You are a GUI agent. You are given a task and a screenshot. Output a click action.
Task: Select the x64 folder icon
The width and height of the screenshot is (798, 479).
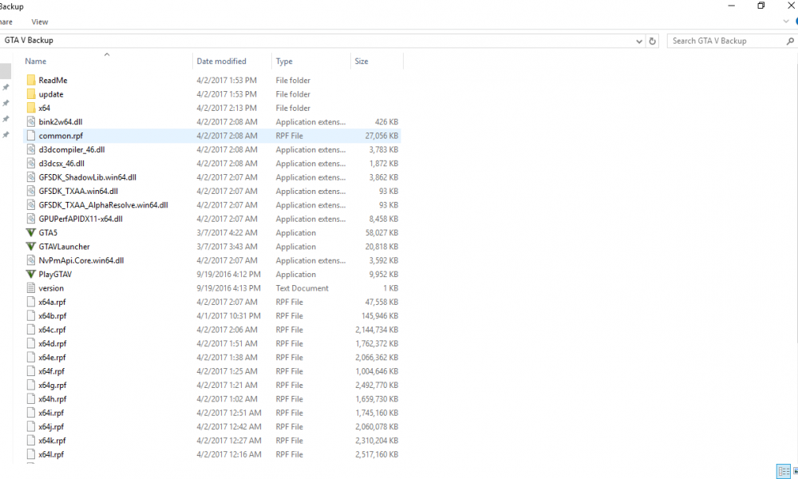[x=31, y=108]
